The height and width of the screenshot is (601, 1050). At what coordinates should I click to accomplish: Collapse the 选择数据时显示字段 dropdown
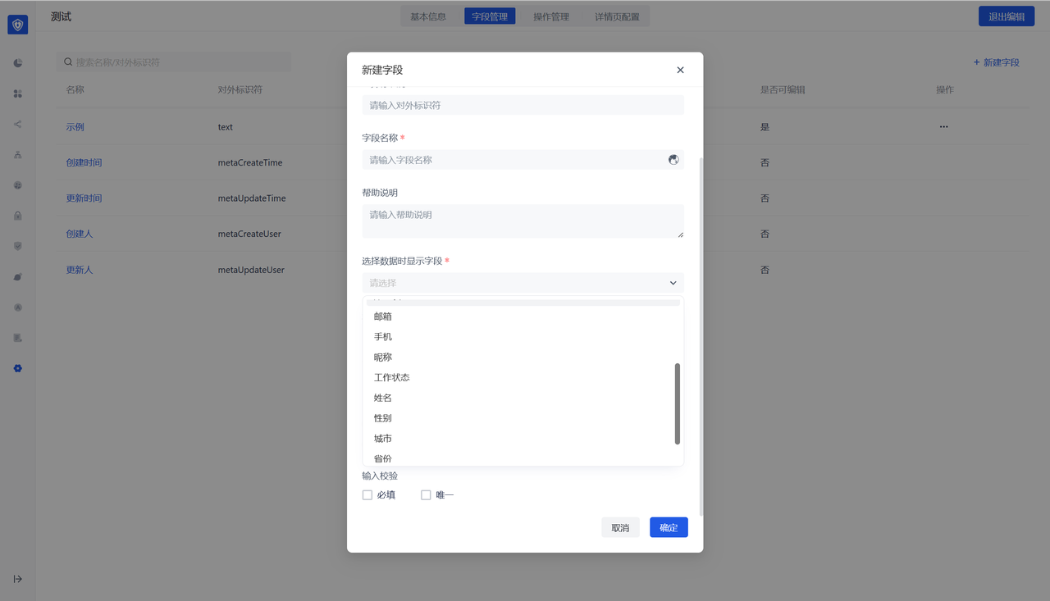(673, 283)
